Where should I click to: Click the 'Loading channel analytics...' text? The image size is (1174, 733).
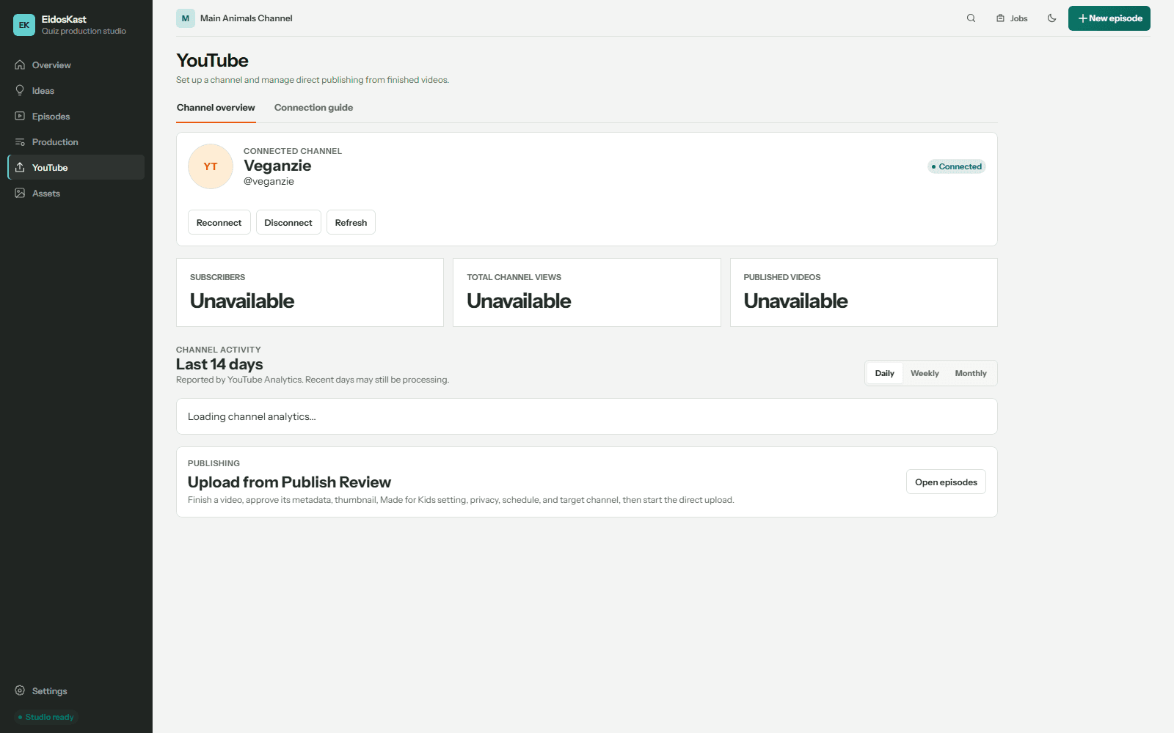point(252,416)
